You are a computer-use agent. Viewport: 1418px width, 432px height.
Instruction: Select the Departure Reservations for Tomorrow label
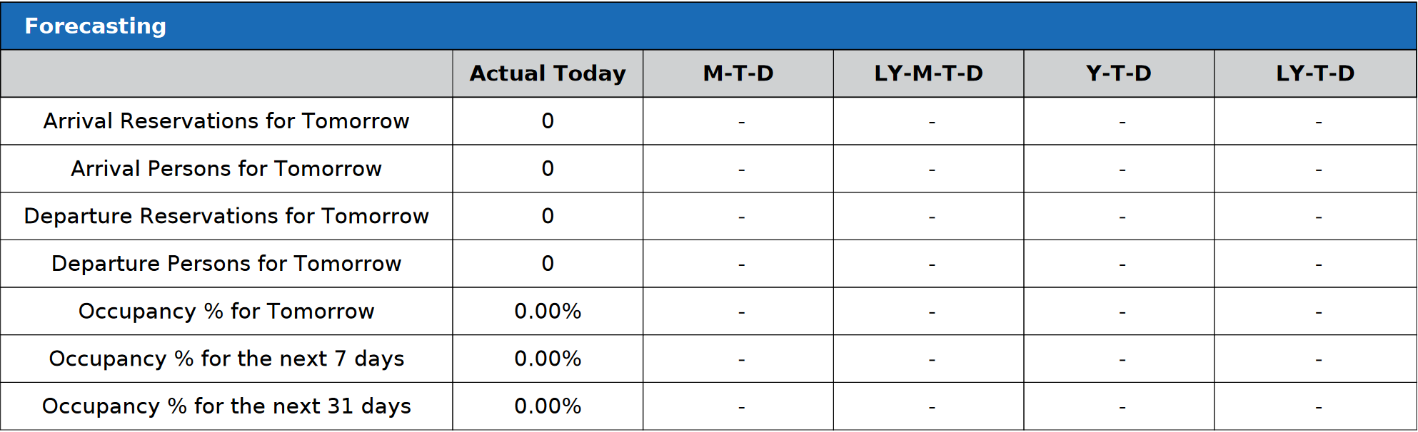pyautogui.click(x=226, y=216)
